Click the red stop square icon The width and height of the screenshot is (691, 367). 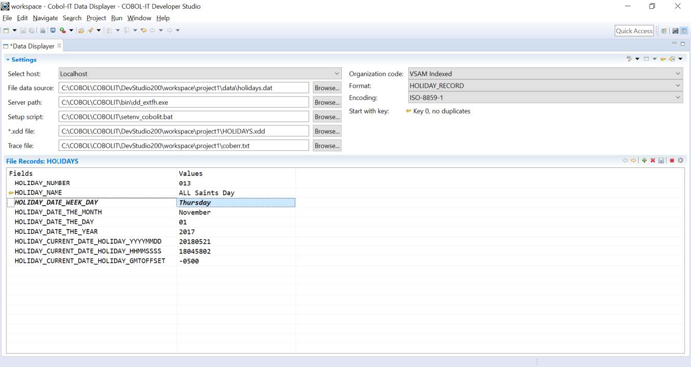click(x=672, y=161)
